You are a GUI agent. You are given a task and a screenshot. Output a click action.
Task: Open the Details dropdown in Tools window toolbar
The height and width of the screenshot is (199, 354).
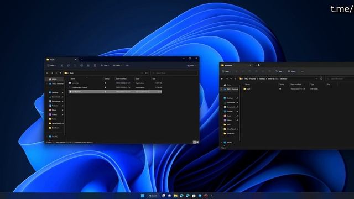point(191,66)
